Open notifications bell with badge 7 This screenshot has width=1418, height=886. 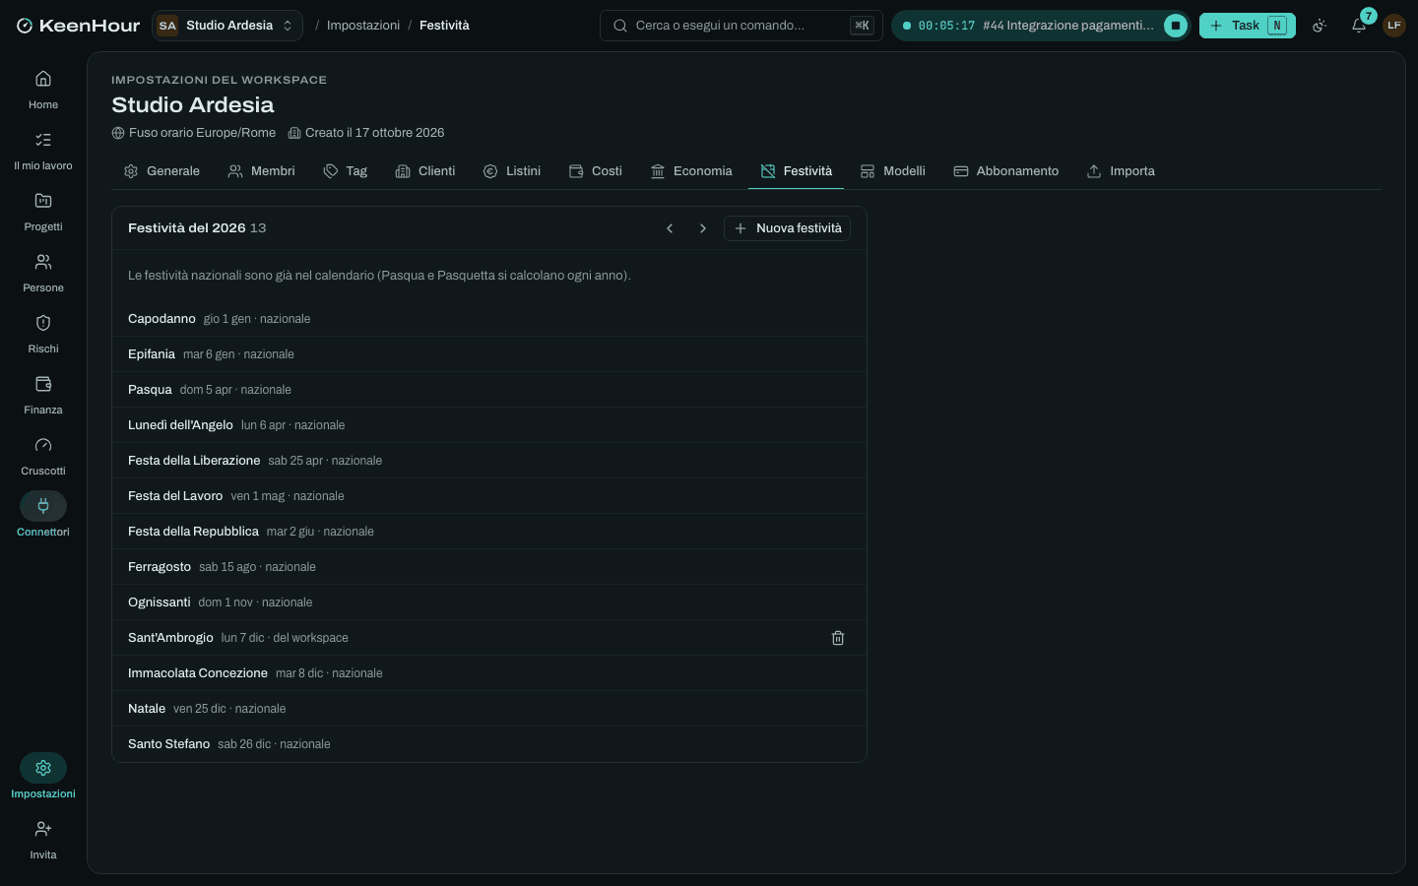pyautogui.click(x=1359, y=26)
